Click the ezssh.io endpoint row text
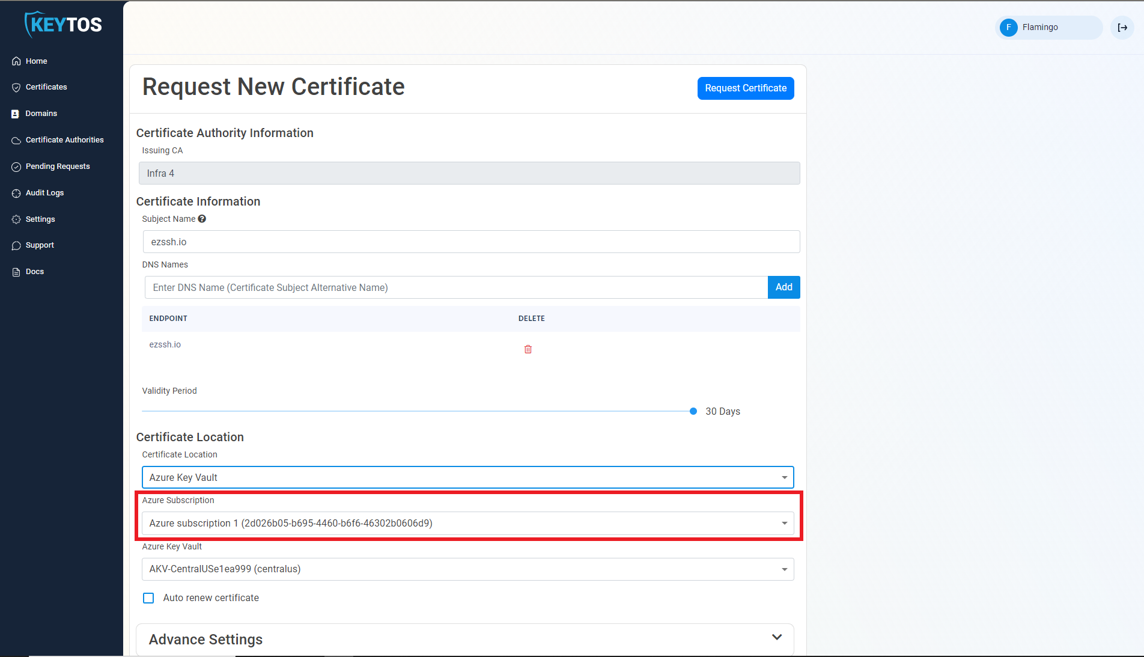 tap(165, 344)
